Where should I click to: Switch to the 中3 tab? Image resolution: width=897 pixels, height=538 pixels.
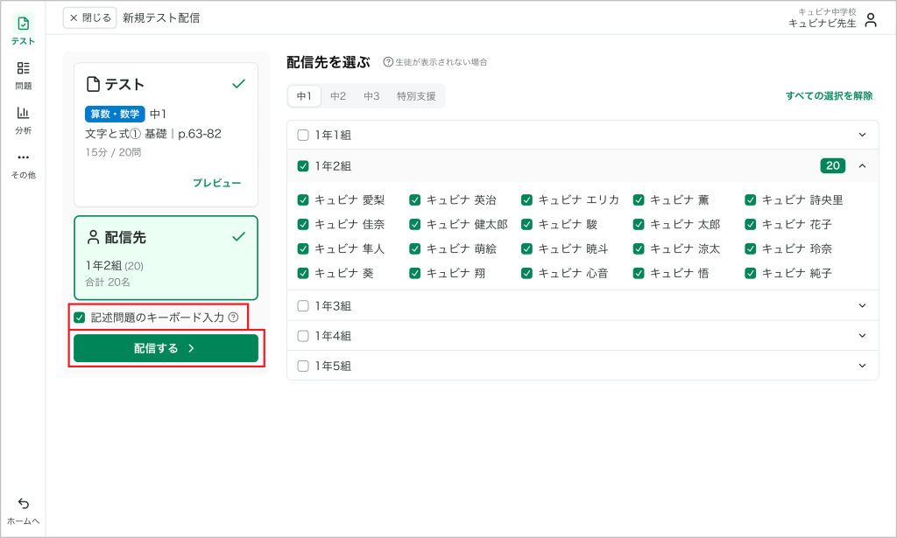point(371,96)
